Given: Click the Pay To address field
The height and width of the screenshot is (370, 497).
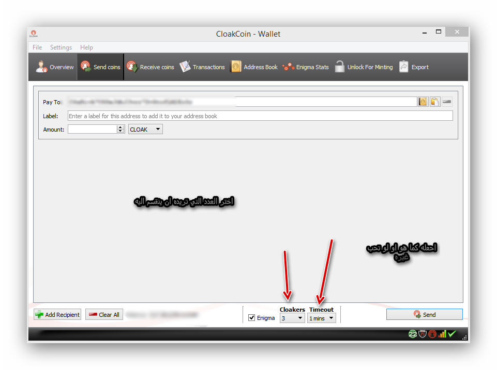Looking at the screenshot, I should click(x=242, y=102).
